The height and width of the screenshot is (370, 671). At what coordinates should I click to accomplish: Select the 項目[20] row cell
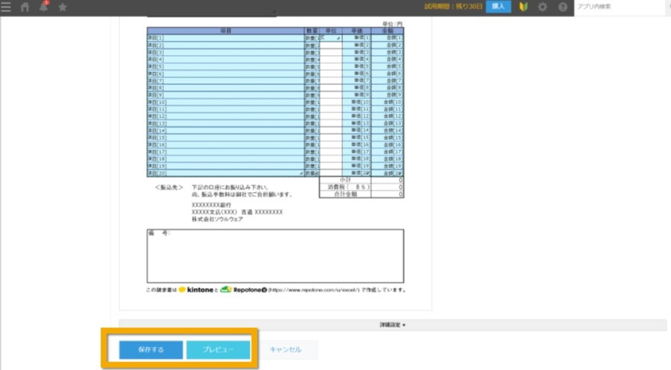click(x=225, y=173)
